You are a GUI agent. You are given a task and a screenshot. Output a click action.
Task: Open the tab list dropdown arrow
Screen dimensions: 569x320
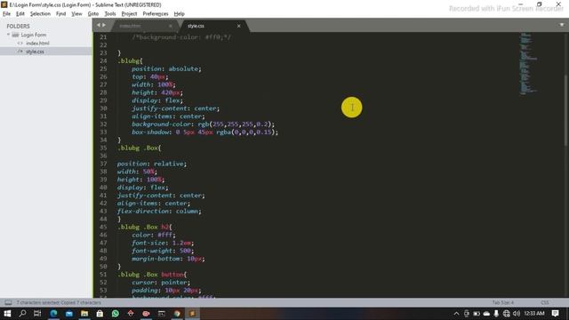[562, 25]
